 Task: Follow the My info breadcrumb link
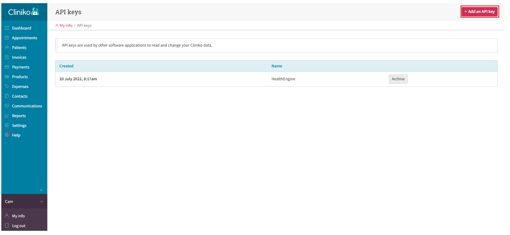(66, 26)
